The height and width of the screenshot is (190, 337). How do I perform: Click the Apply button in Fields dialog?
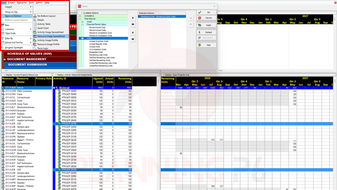(x=206, y=25)
